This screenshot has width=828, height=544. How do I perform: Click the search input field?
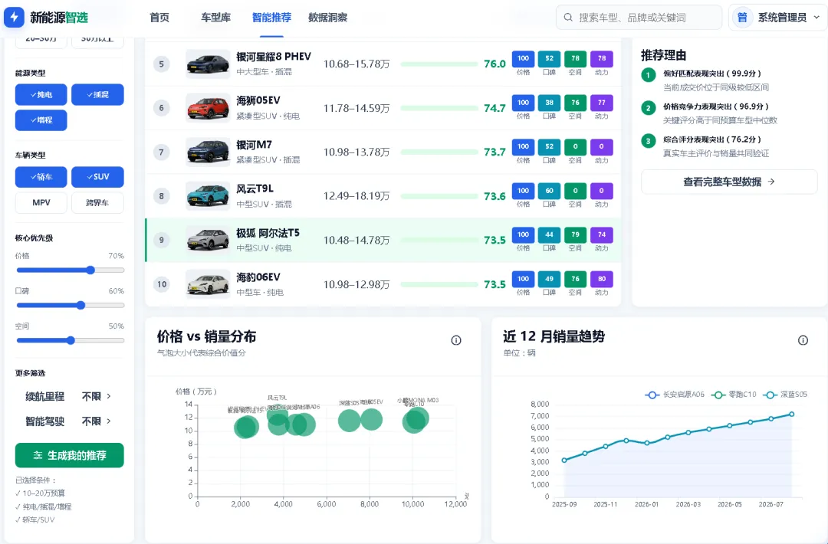point(639,18)
